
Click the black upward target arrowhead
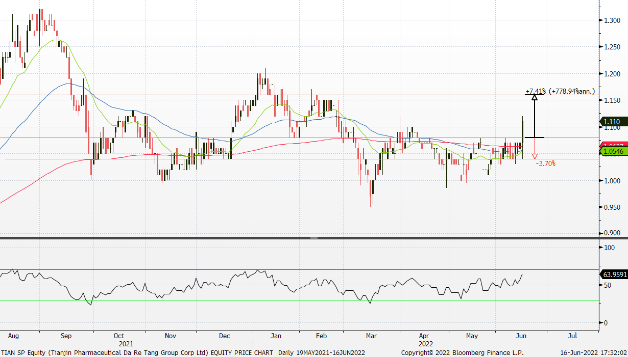coord(535,97)
